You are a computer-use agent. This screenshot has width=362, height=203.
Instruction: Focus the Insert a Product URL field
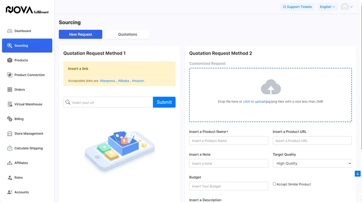coord(312,141)
